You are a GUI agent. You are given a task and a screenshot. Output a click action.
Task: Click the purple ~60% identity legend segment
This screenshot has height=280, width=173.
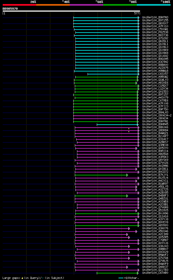click(86, 5)
